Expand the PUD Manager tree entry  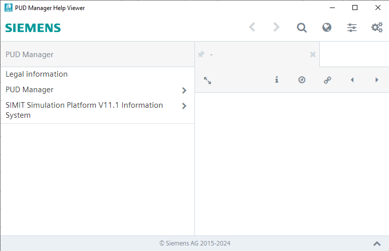point(184,90)
